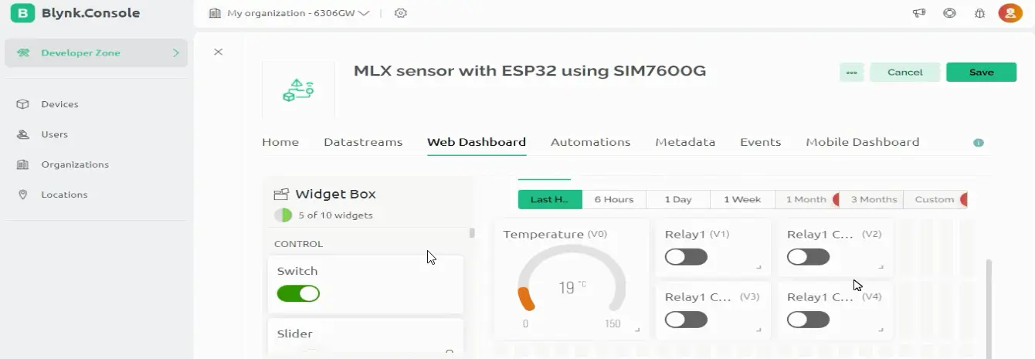This screenshot has height=359, width=1035.
Task: Expand the Developer Zone chevron
Action: click(x=176, y=53)
